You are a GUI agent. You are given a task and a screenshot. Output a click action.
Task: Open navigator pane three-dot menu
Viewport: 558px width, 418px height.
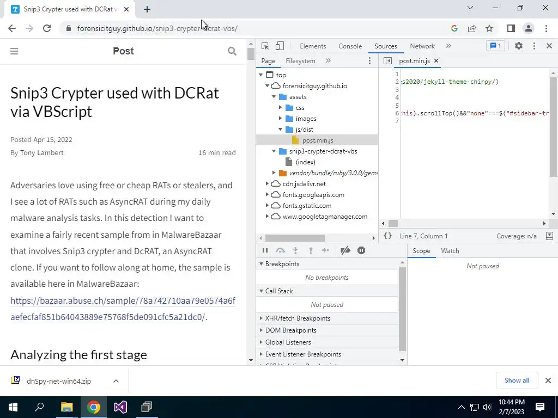click(369, 61)
